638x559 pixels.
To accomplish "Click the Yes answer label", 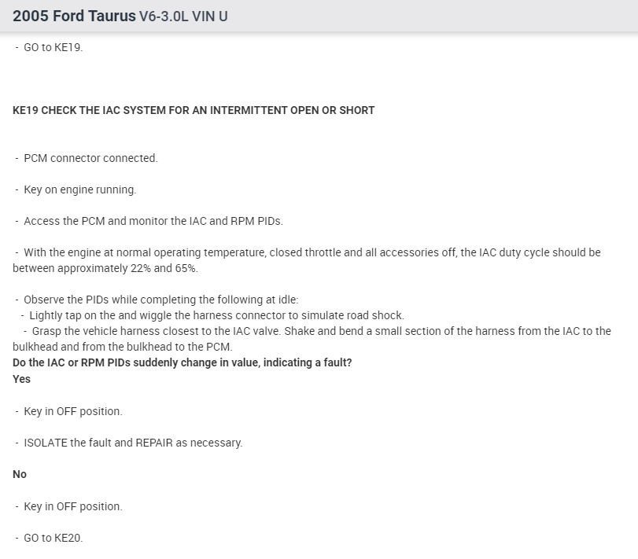I will coord(22,379).
